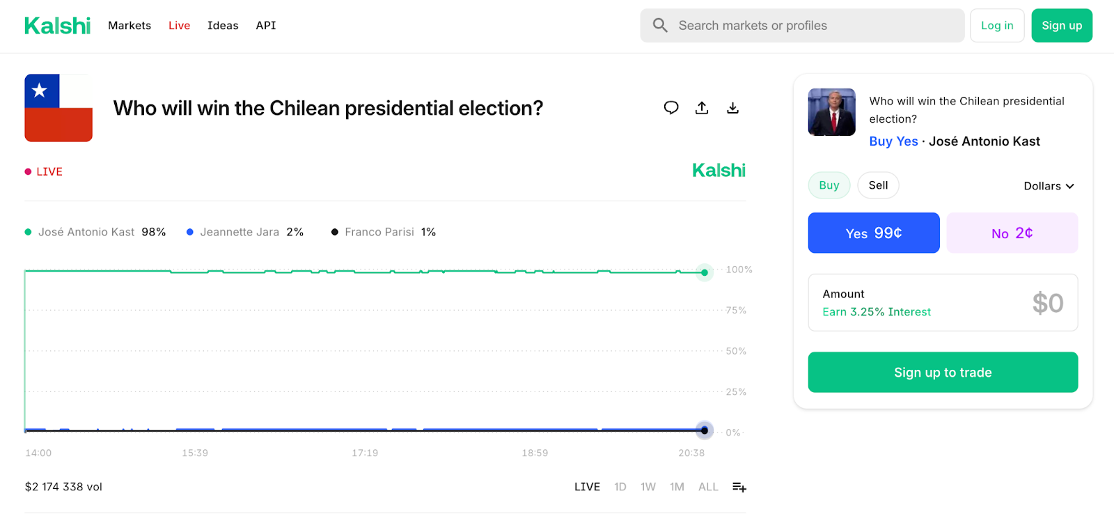1114x514 pixels.
Task: Switch to the Sell toggle
Action: click(878, 185)
